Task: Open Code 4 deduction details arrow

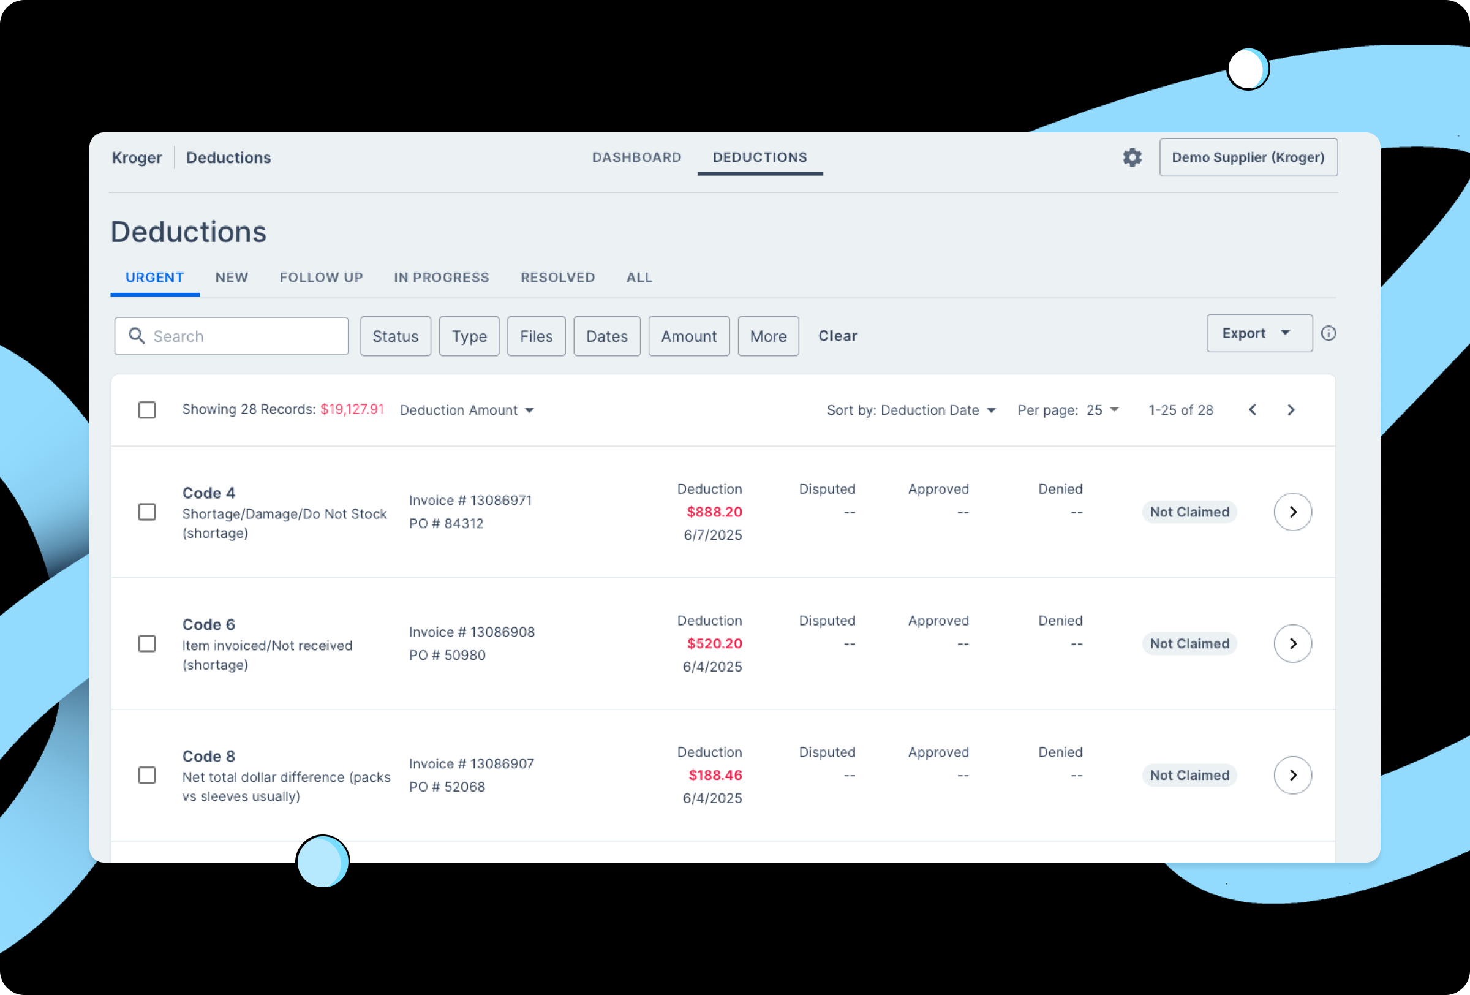Action: pos(1292,512)
